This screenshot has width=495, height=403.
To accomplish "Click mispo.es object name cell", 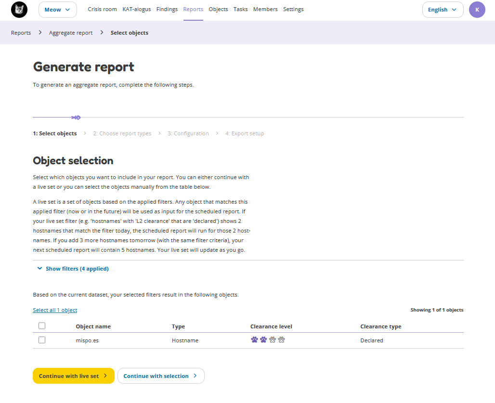I will click(x=87, y=340).
